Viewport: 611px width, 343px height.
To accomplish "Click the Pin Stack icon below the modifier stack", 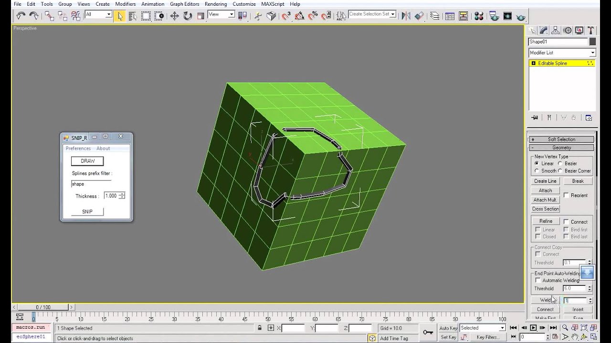I will [x=535, y=118].
